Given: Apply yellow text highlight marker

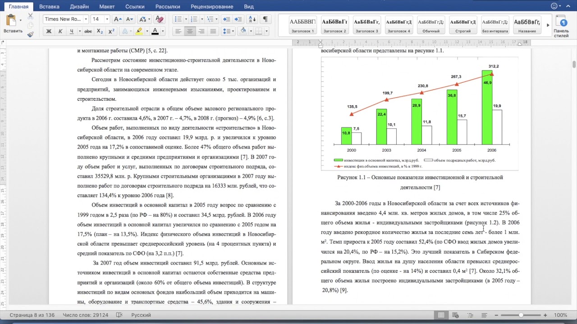Looking at the screenshot, I should 139,31.
